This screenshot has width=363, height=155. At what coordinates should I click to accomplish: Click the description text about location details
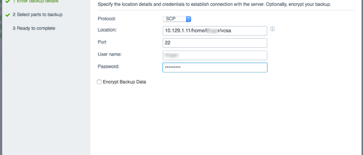pyautogui.click(x=214, y=4)
